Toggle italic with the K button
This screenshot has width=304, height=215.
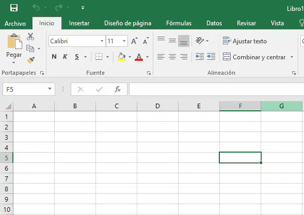[65, 57]
